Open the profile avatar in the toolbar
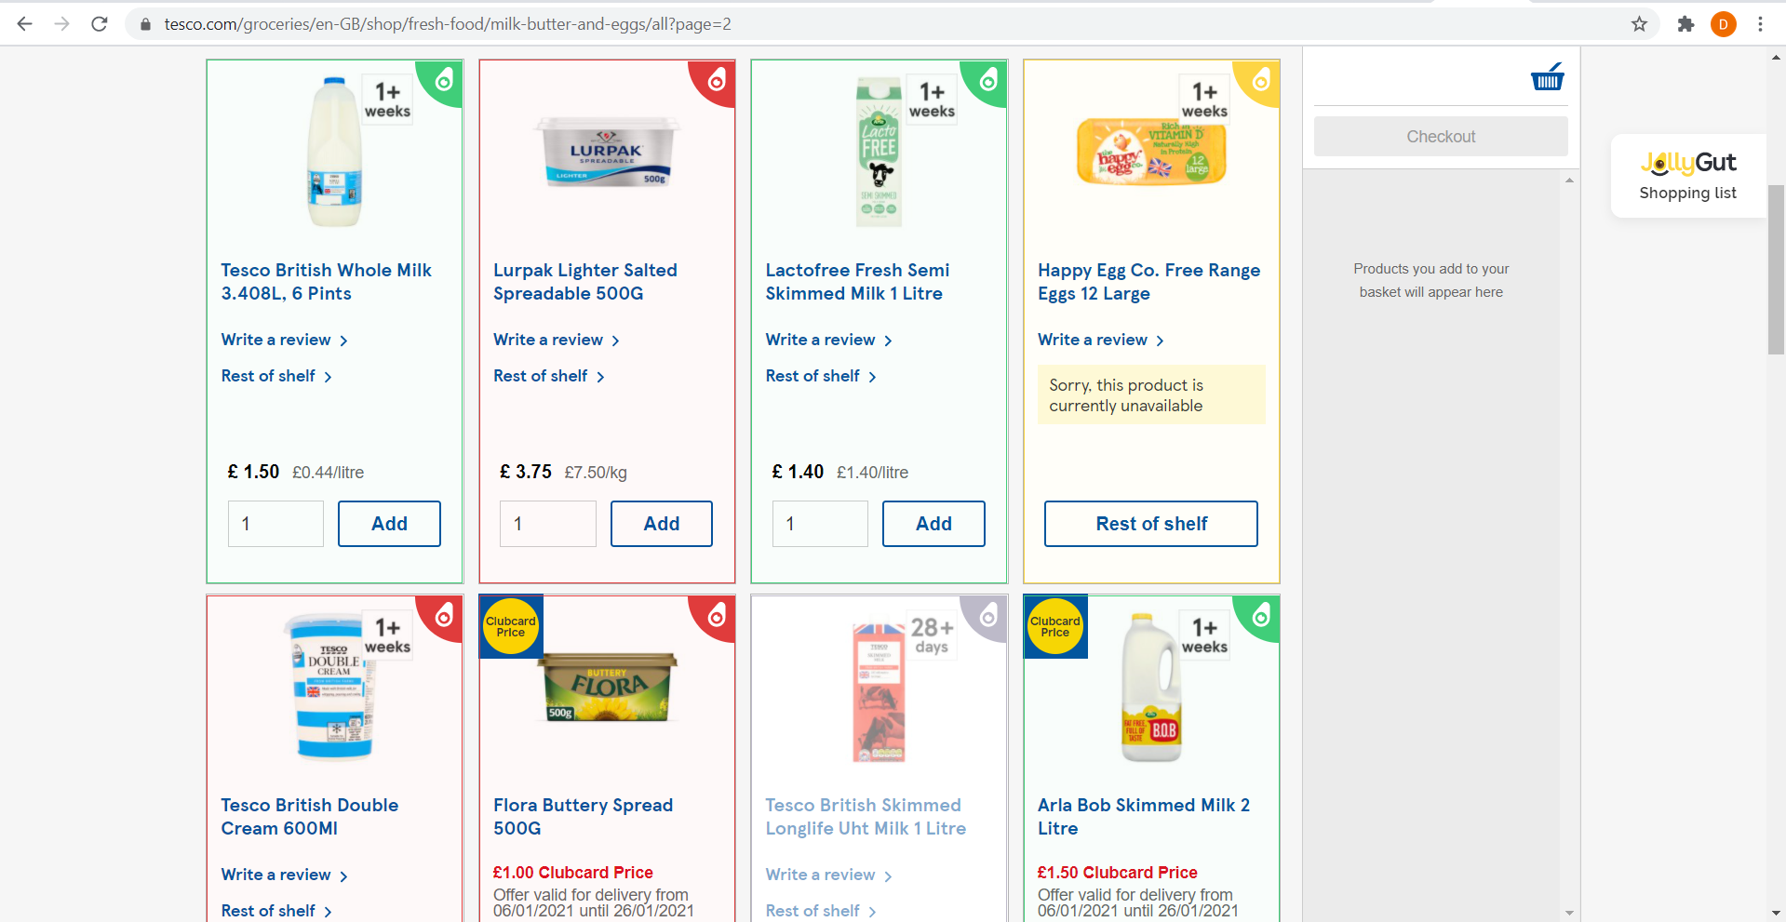Screen dimensions: 1786x922 [1723, 24]
